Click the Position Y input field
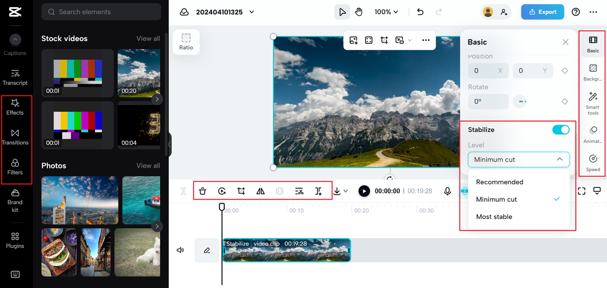Screen dimensions: 607x288 533,71
